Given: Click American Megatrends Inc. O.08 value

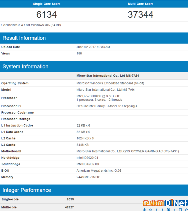Looking at the screenshot, I should click(x=99, y=171).
